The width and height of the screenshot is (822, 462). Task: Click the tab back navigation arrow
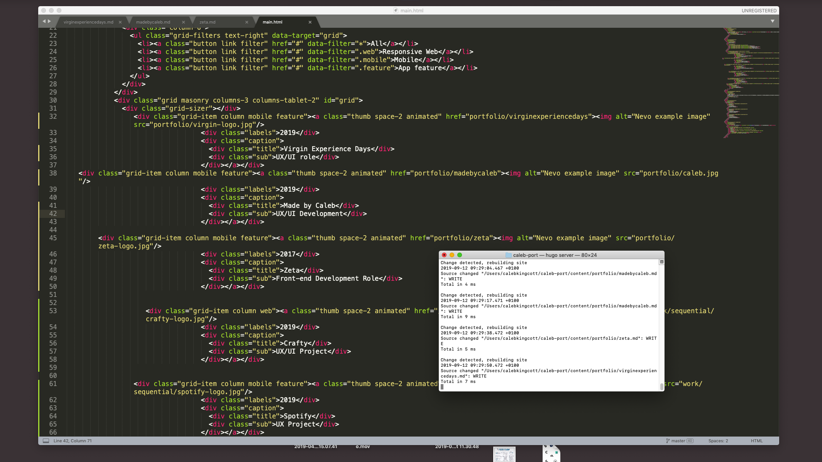[x=44, y=22]
